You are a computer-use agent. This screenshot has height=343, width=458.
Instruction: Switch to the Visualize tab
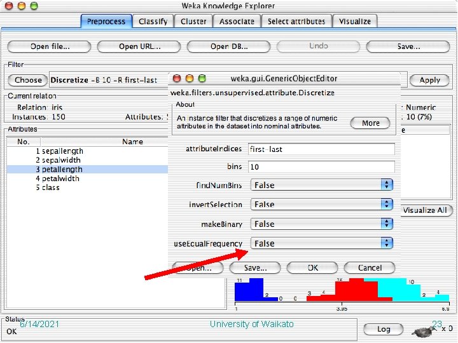tap(355, 22)
